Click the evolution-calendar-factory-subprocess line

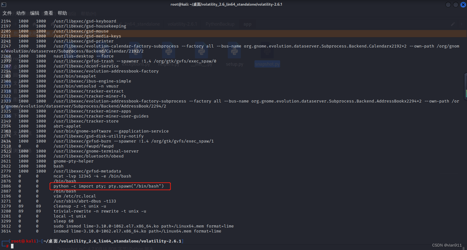(230, 49)
